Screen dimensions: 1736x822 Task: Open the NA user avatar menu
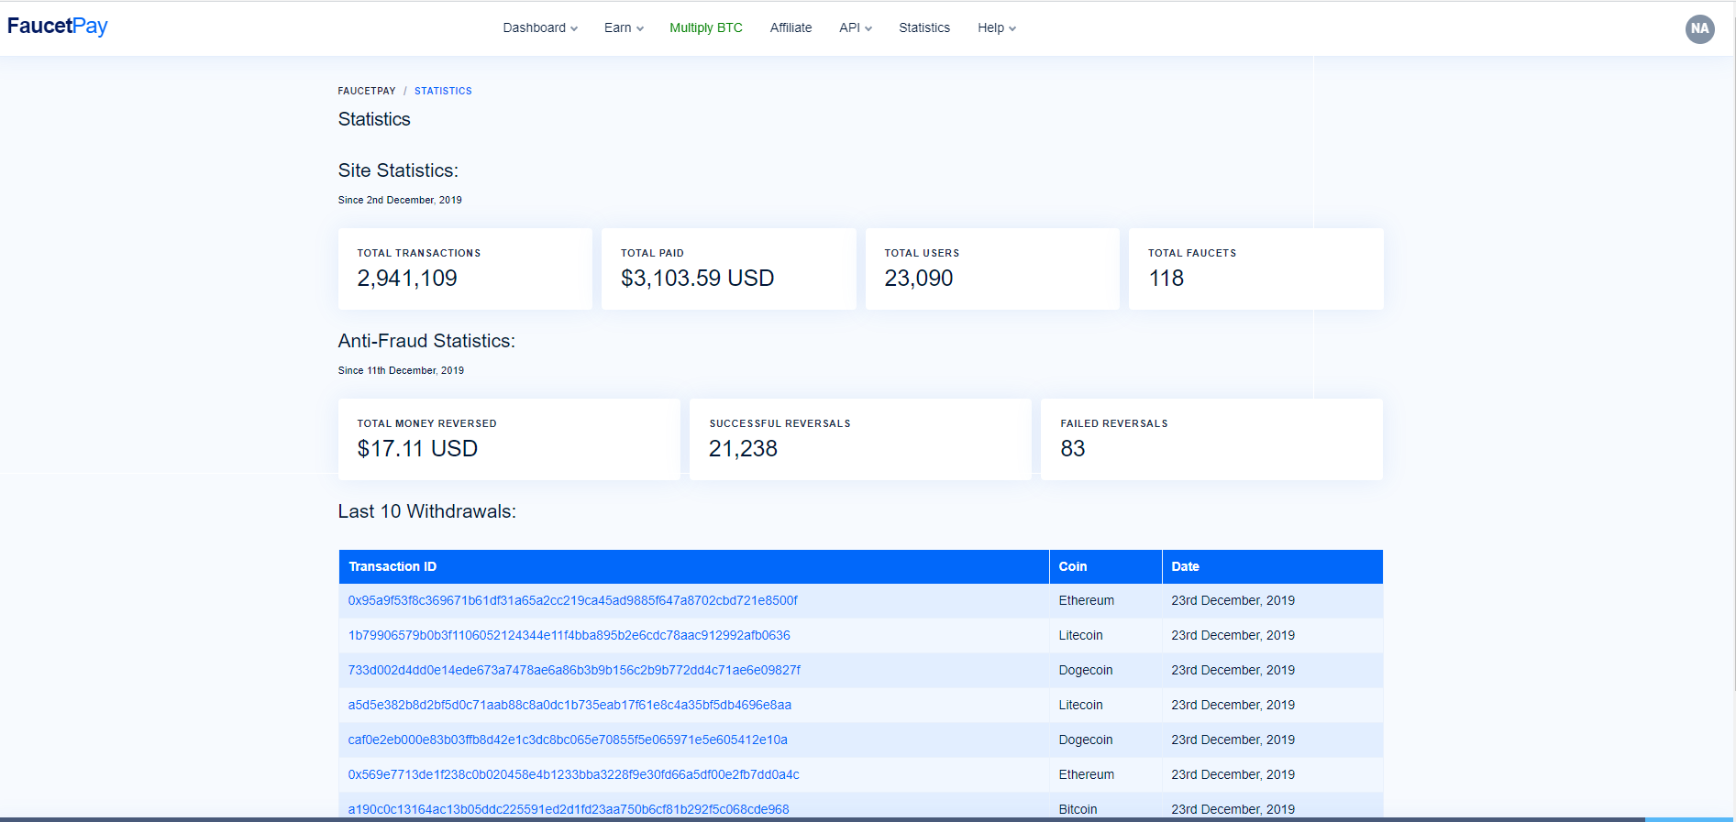(x=1699, y=28)
